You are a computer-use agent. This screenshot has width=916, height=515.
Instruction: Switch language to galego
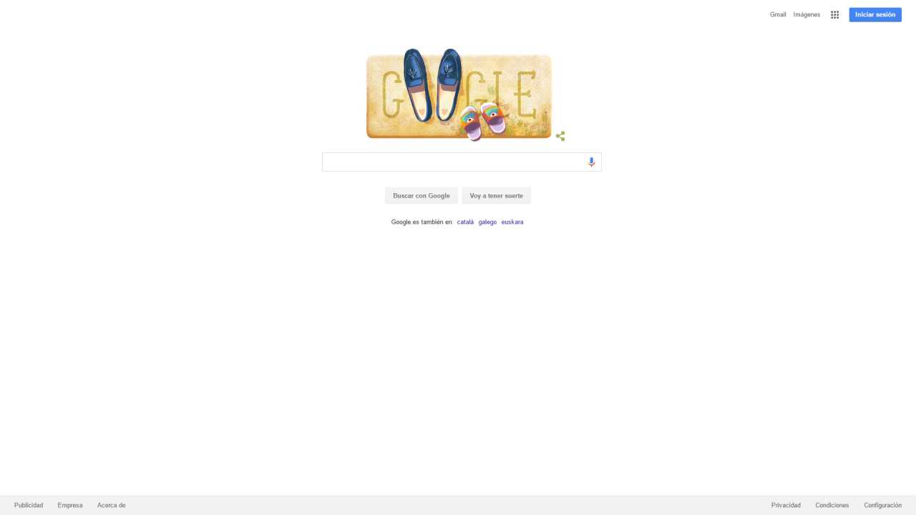point(487,222)
